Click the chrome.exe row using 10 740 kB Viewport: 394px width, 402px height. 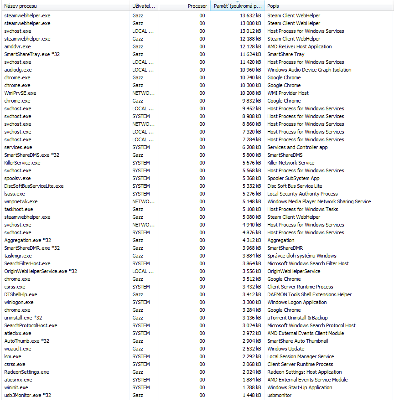pos(197,77)
